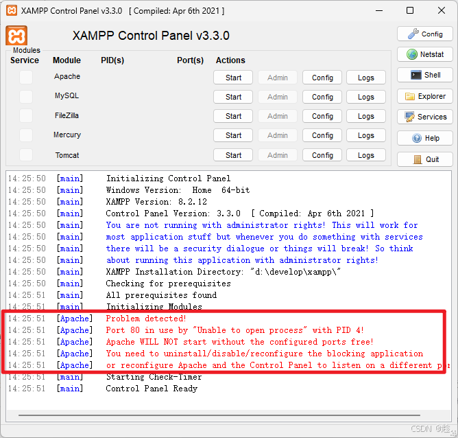Start the Apache module
Viewport: 458px width, 438px height.
[233, 78]
